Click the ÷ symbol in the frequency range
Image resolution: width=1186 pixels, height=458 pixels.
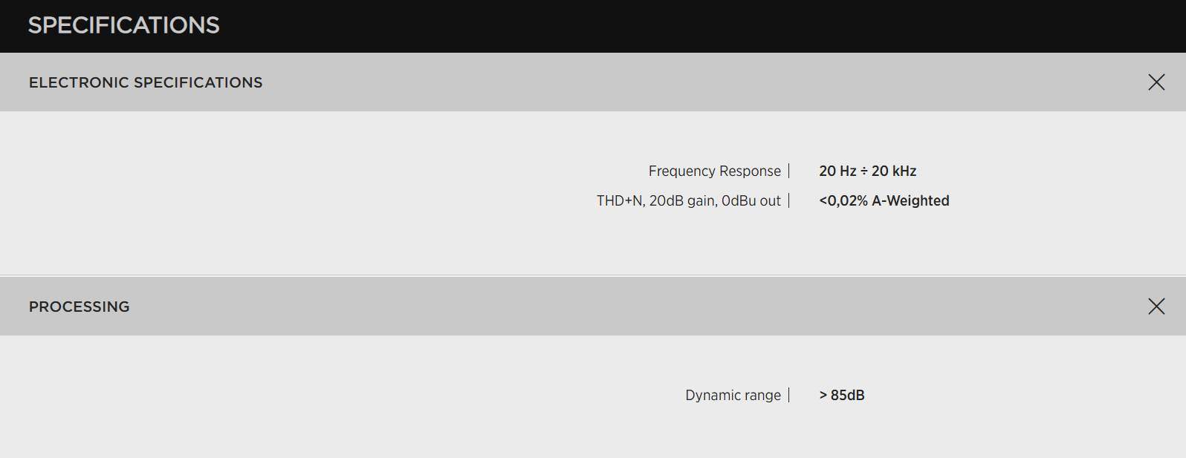[864, 171]
